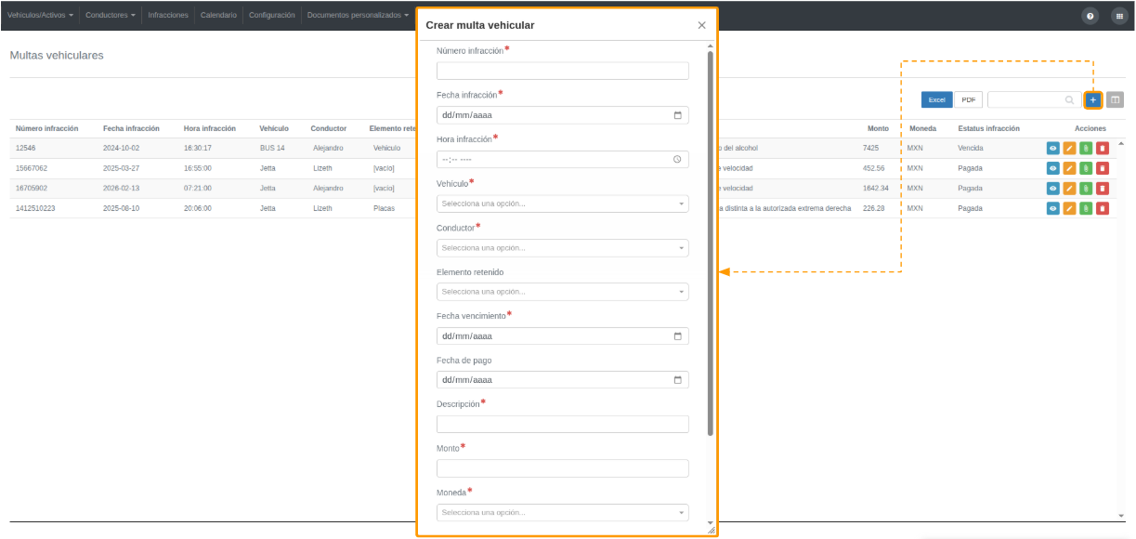
Task: Open attachments paperclip for infraction 16705902
Action: pyautogui.click(x=1086, y=188)
